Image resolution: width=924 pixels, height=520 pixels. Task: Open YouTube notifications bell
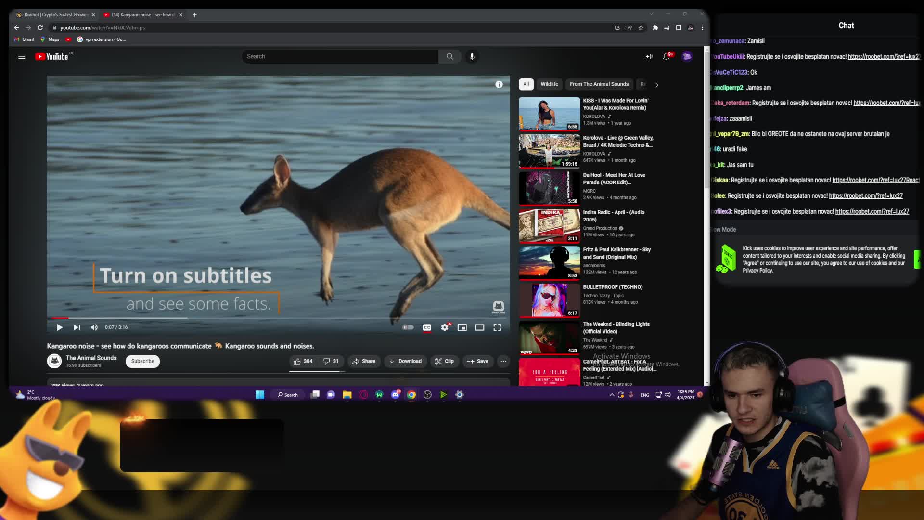[x=666, y=56]
